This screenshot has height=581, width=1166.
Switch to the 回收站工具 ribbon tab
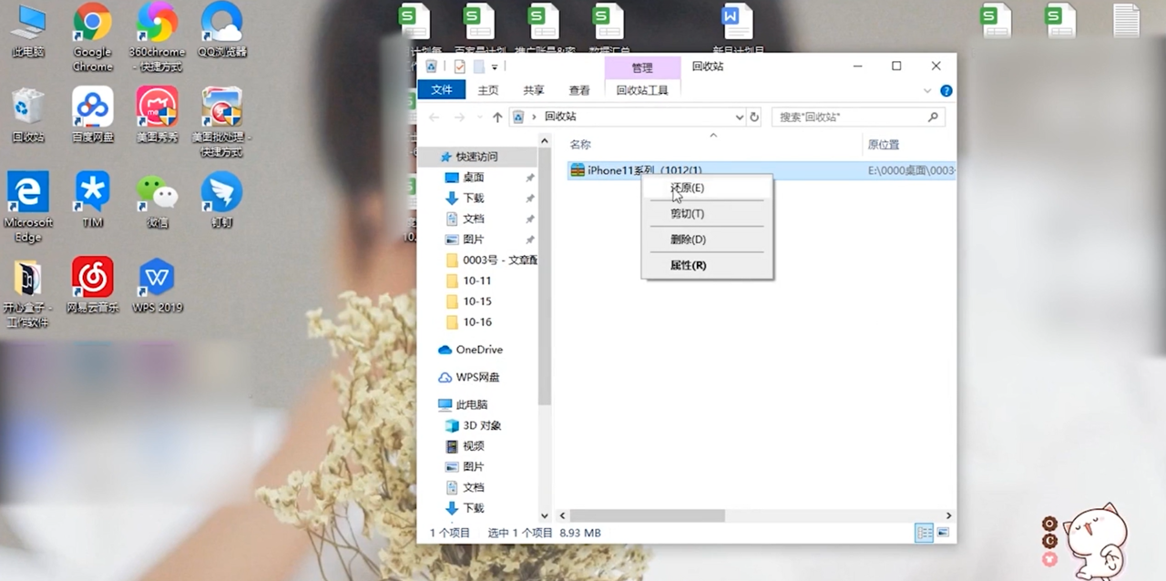643,90
